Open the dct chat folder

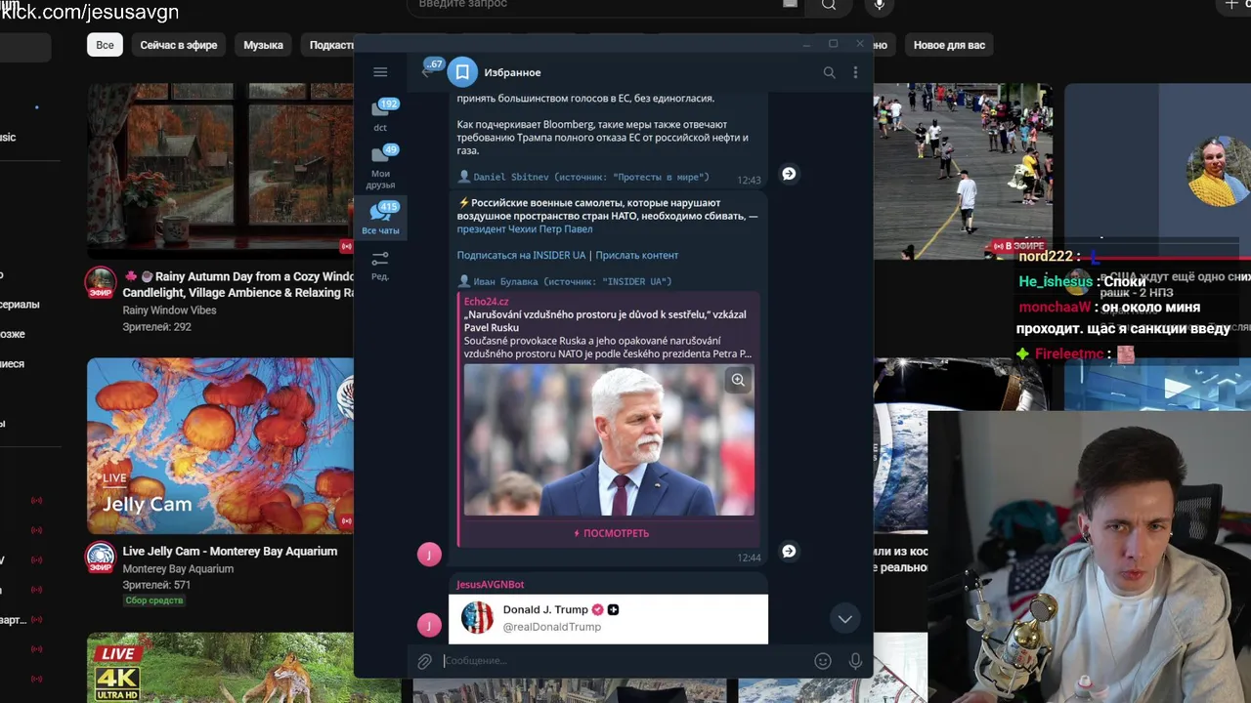[380, 116]
